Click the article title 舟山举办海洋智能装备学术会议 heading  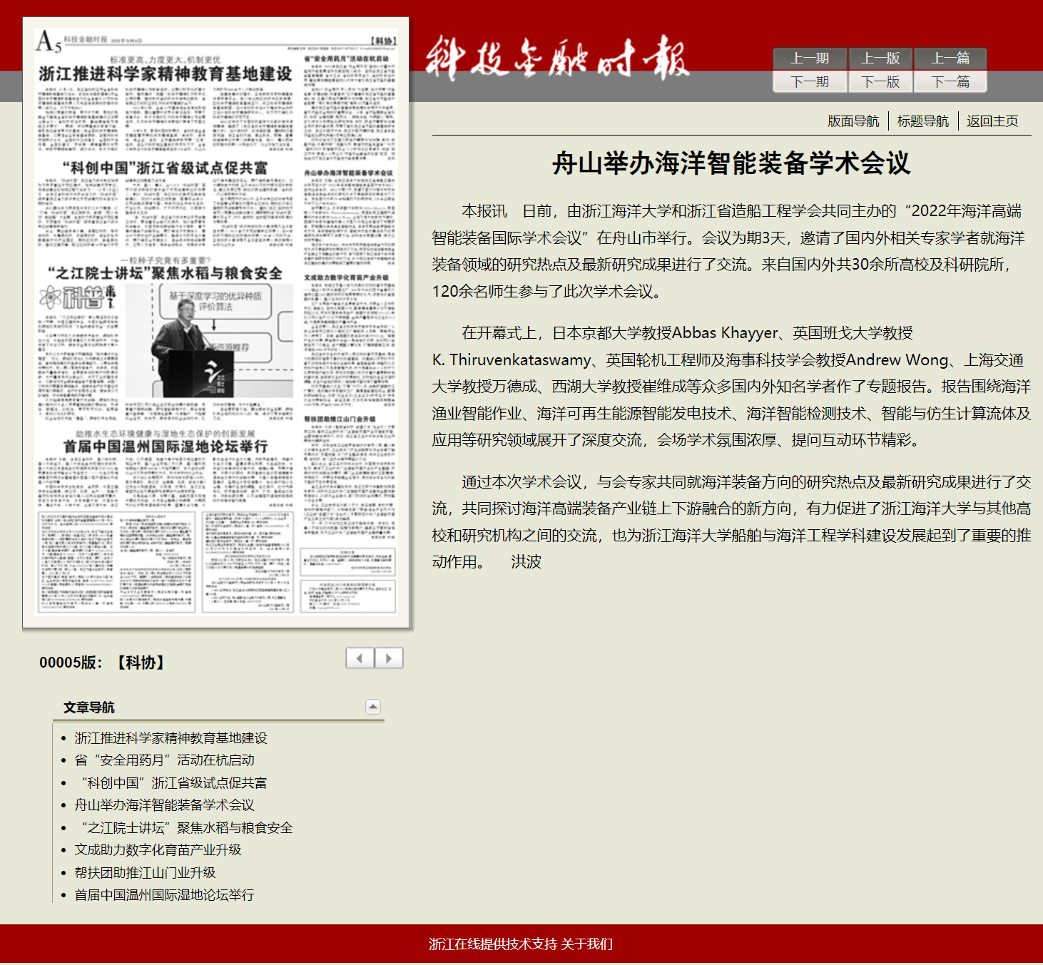coord(731,163)
